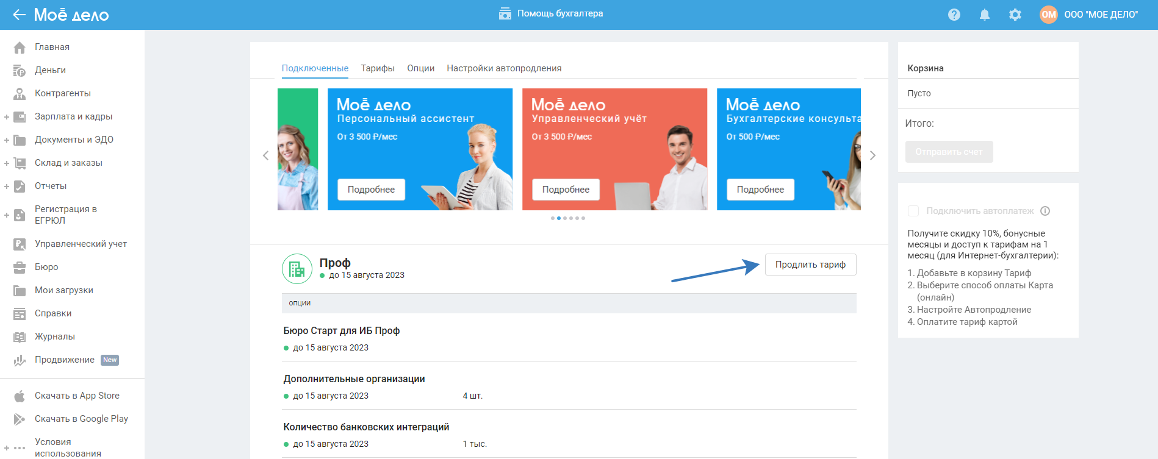Expand the Зарплата и кадры section
Screen dimensions: 1158x459
7,117
